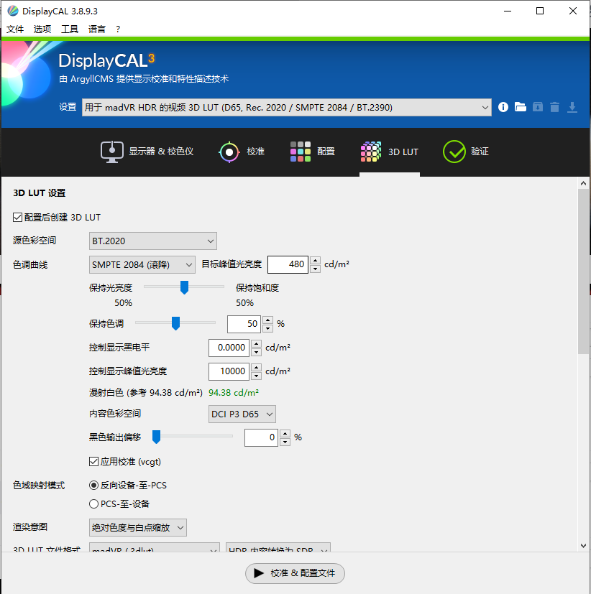This screenshot has width=591, height=594.
Task: Click the scrollbar up arrow
Action: (583, 183)
